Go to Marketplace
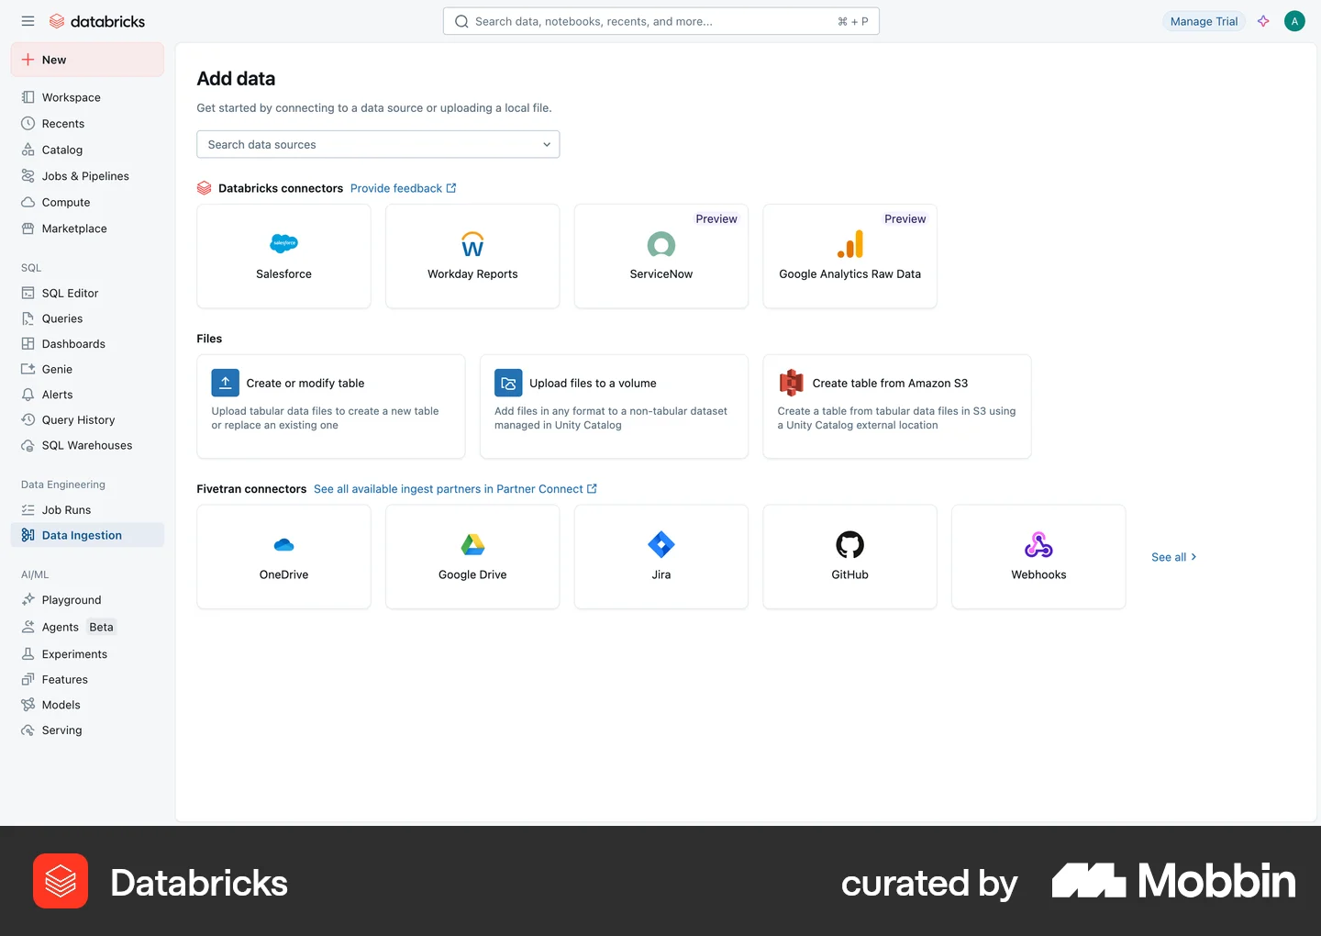The height and width of the screenshot is (936, 1321). 87,228
